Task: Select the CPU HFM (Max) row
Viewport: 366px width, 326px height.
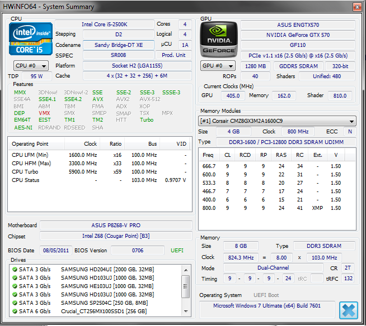Action: [x=99, y=164]
